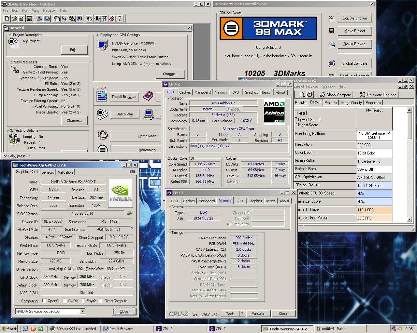Click the batch run stack icon in 3DMark toolbar
The height and width of the screenshot is (333, 417).
click(x=105, y=19)
